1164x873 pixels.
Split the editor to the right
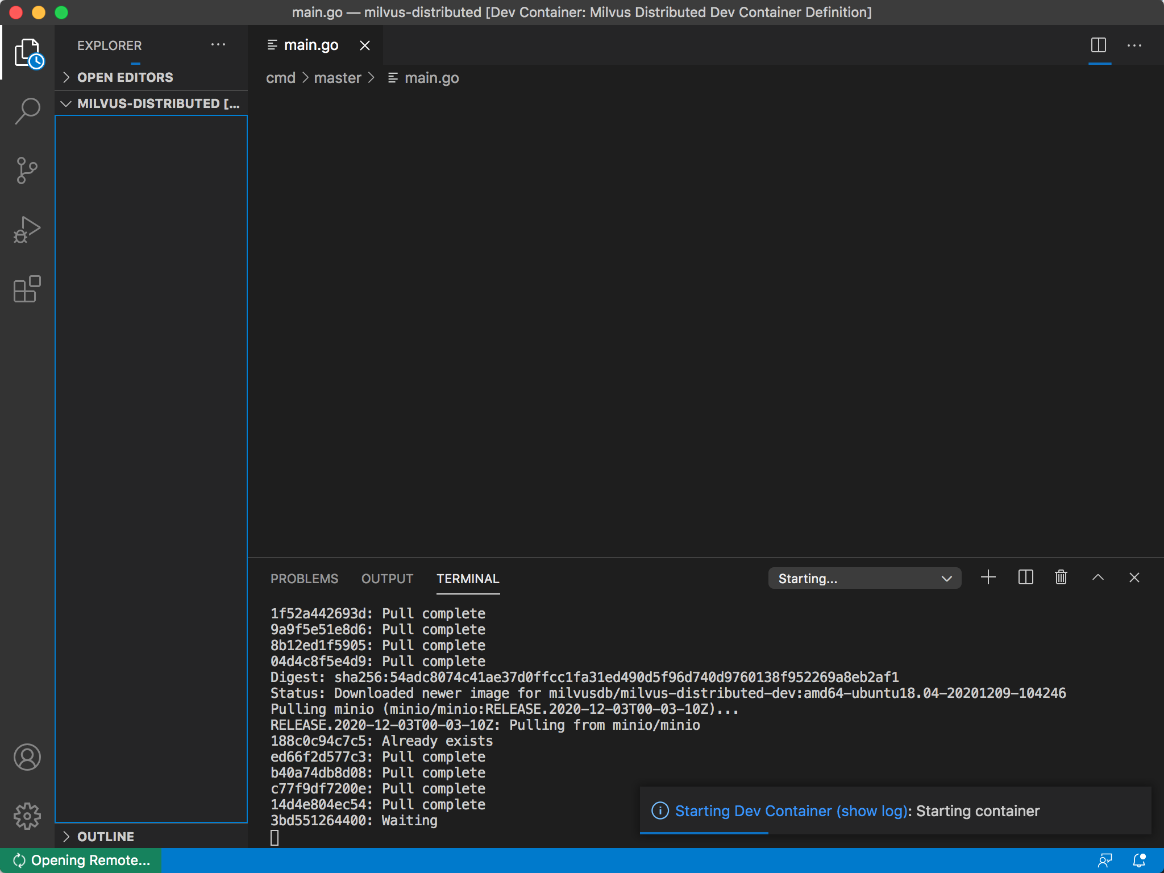pos(1099,45)
